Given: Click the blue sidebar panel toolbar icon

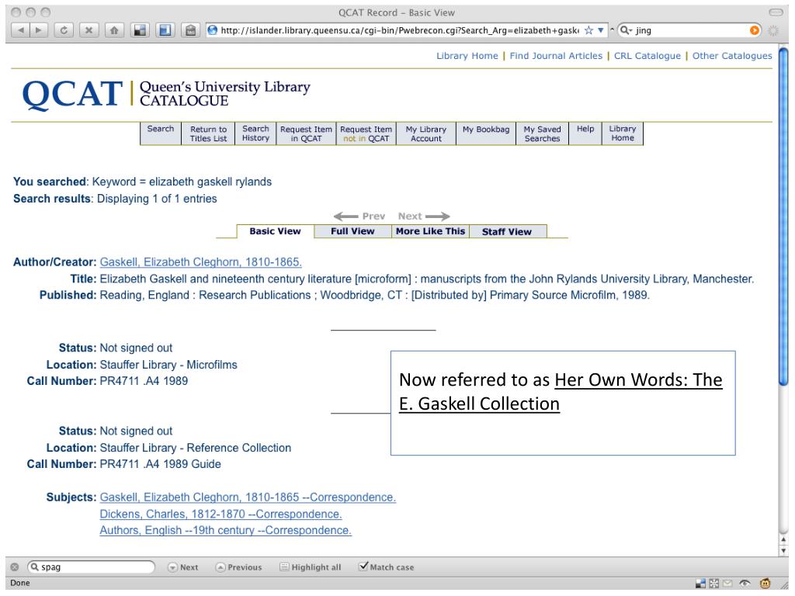Looking at the screenshot, I should (165, 30).
